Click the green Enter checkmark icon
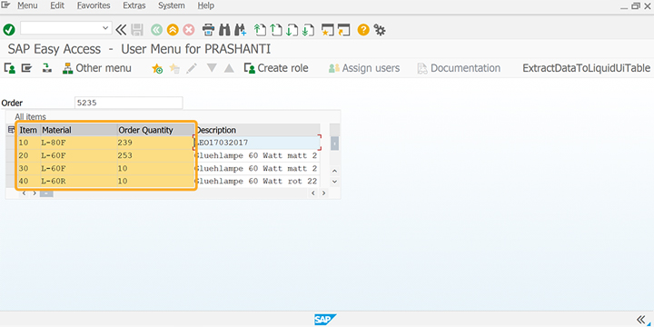Image resolution: width=654 pixels, height=327 pixels. (x=9, y=30)
